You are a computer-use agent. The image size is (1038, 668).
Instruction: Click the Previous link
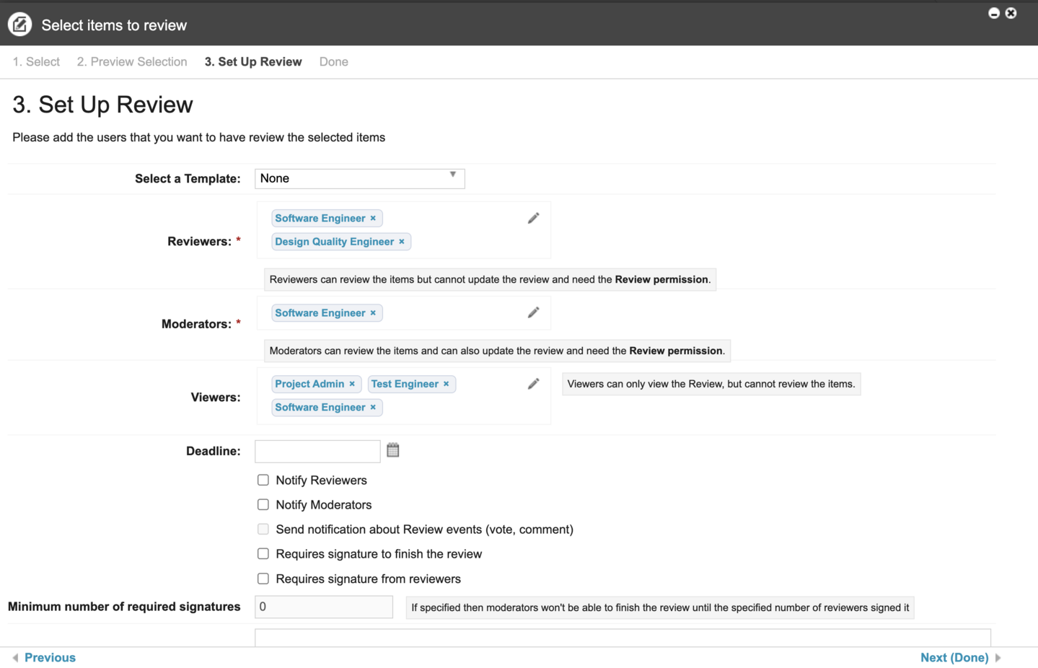tap(50, 657)
